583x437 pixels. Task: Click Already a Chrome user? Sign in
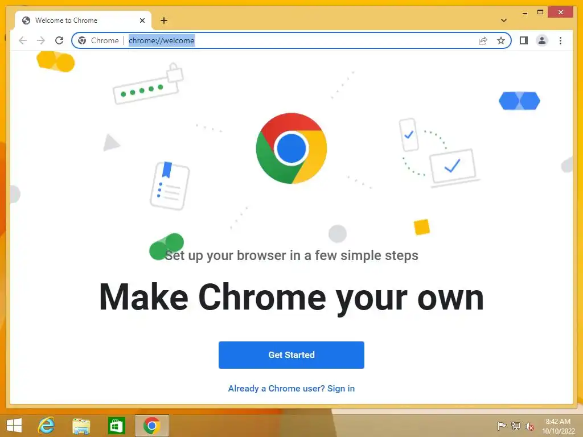pos(291,388)
